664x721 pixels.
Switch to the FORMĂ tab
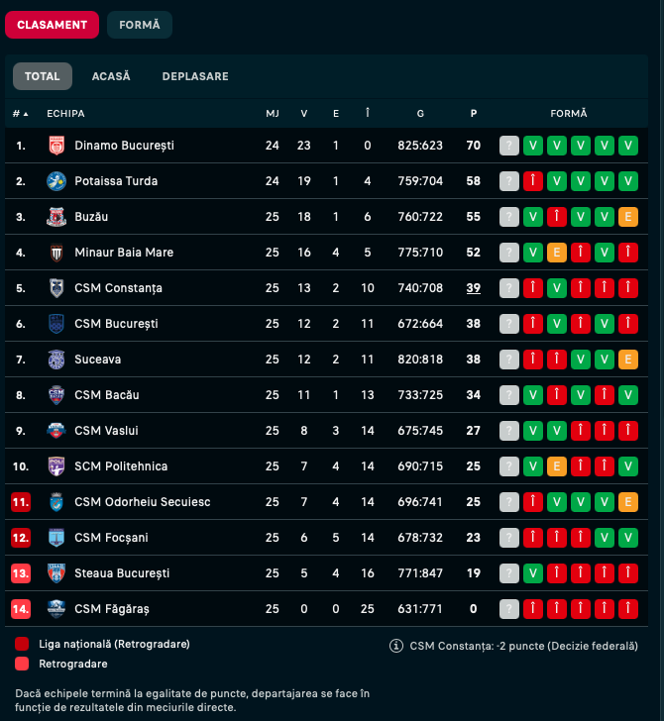[x=140, y=25]
